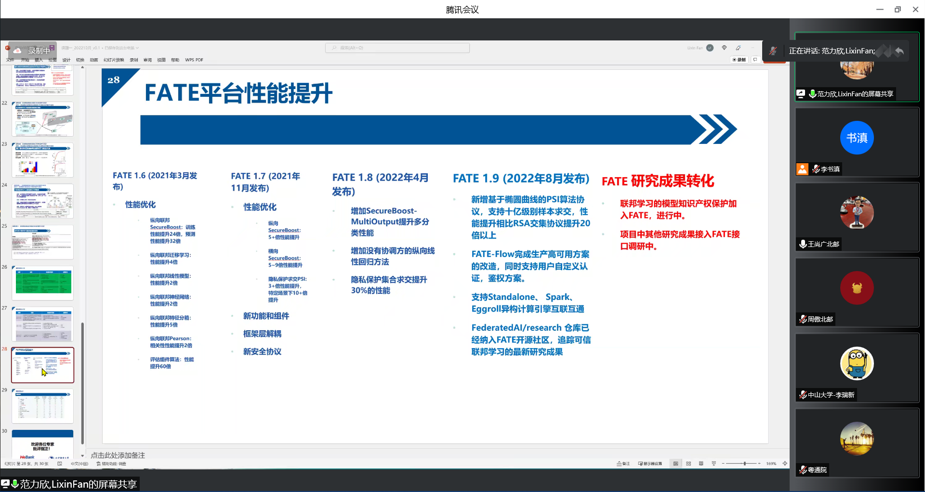Switch to slide sorter view icon
This screenshot has height=492, width=925.
tap(688, 463)
